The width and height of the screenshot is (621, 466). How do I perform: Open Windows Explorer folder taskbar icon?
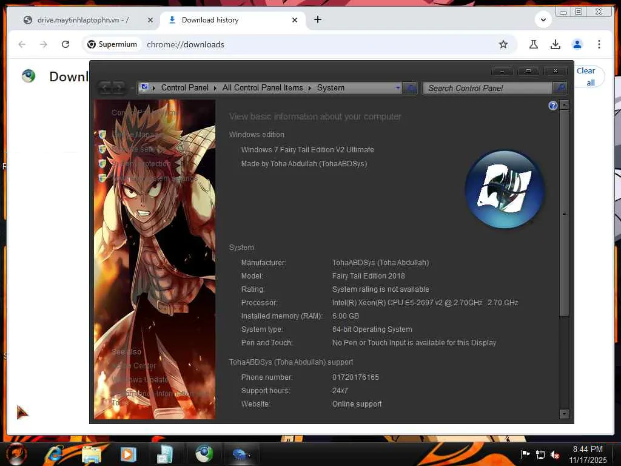(x=91, y=454)
